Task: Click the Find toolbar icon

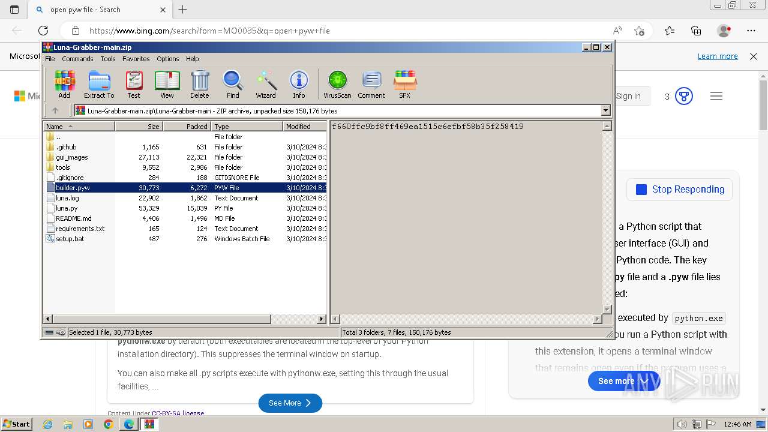Action: click(x=233, y=85)
